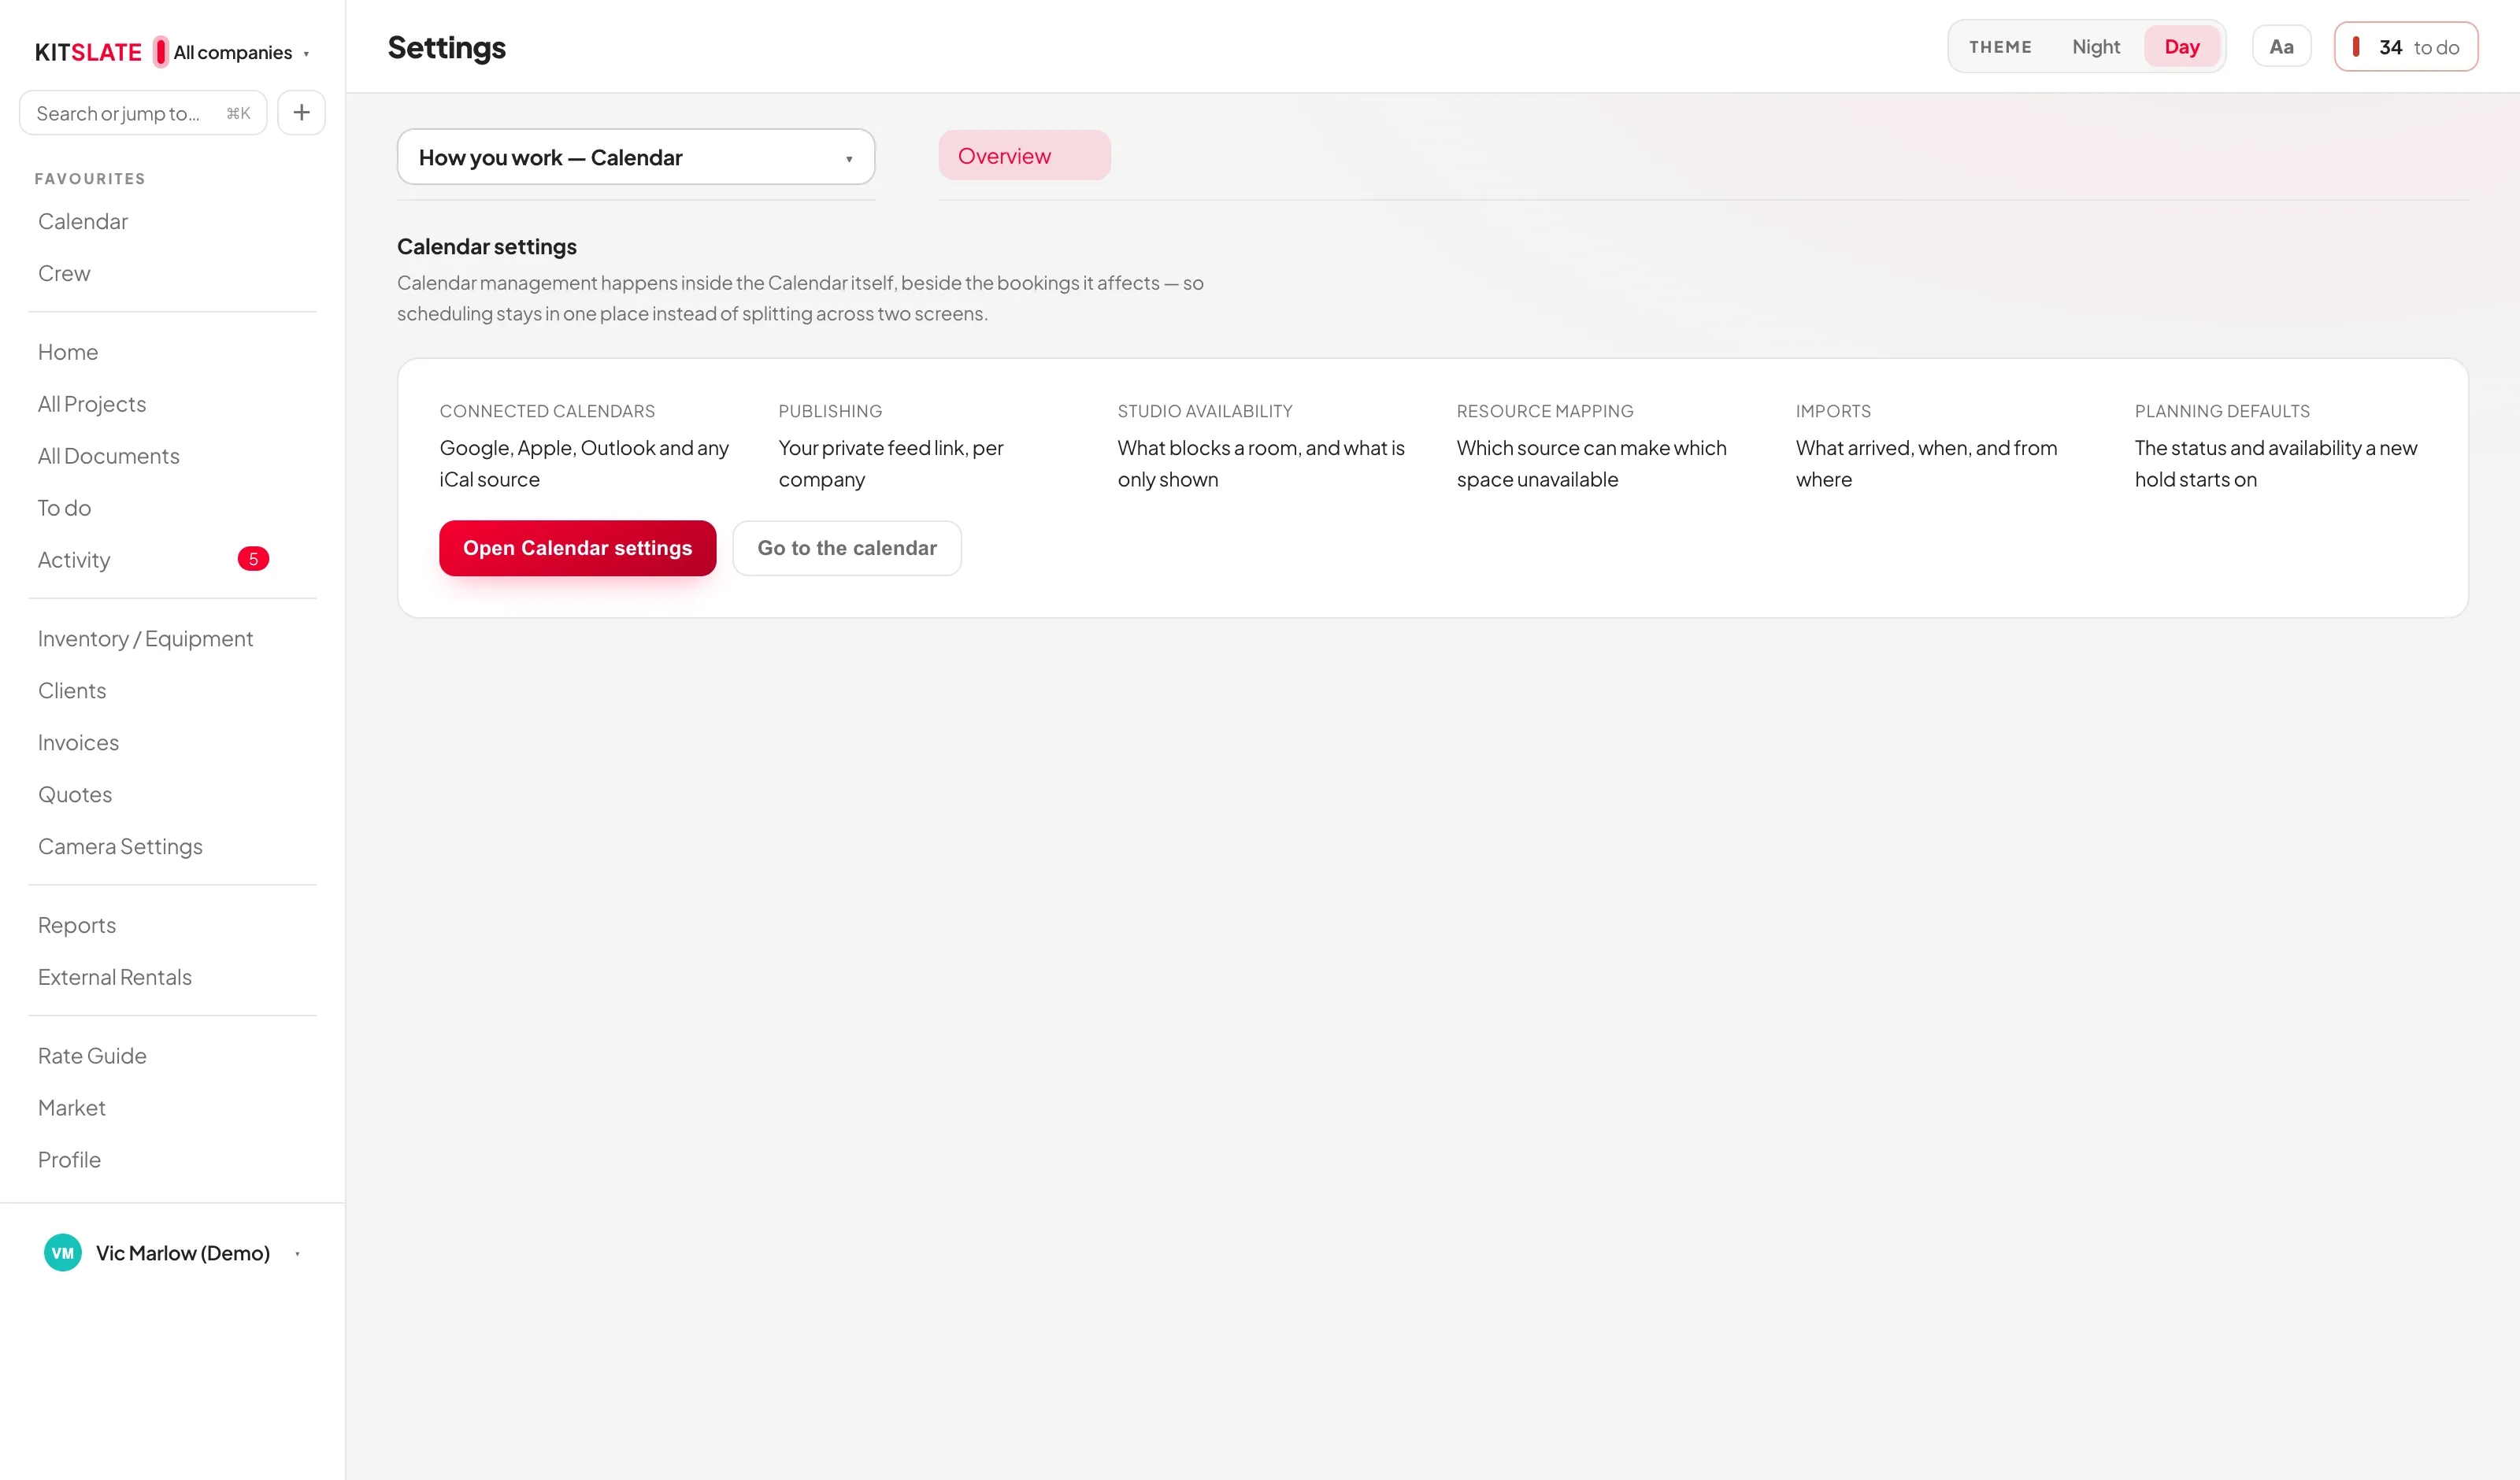Open the Clients page

(72, 691)
